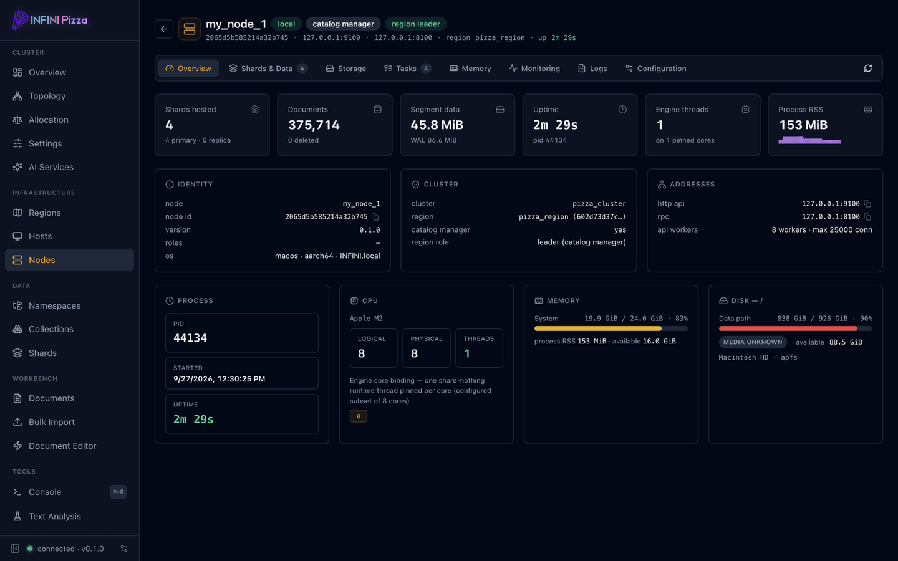
Task: Open Documents workbench
Action: (69, 398)
